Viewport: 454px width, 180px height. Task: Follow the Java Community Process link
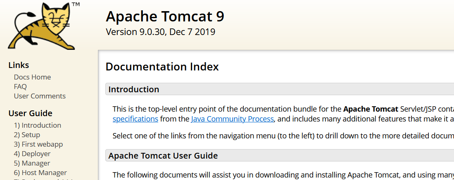[232, 119]
